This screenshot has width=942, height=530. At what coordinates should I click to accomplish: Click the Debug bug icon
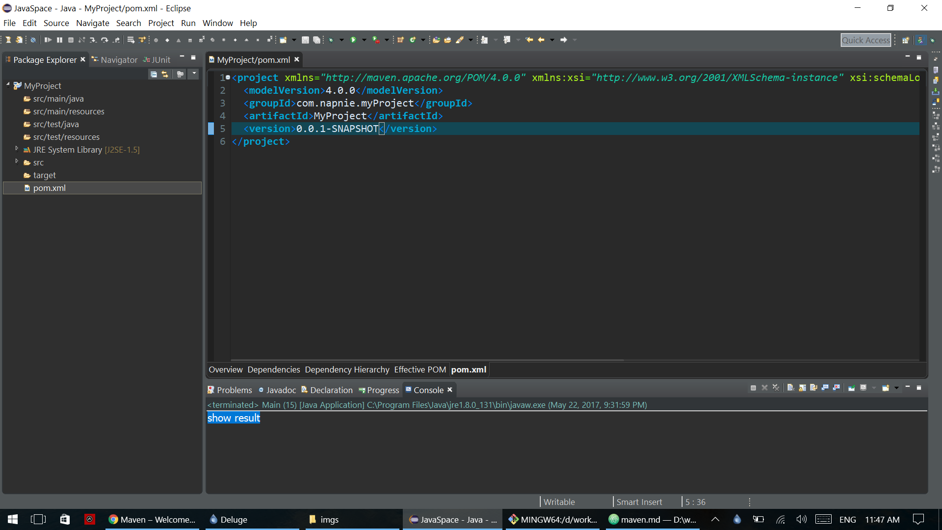click(x=331, y=40)
